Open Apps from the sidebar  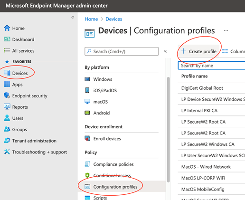point(18,85)
